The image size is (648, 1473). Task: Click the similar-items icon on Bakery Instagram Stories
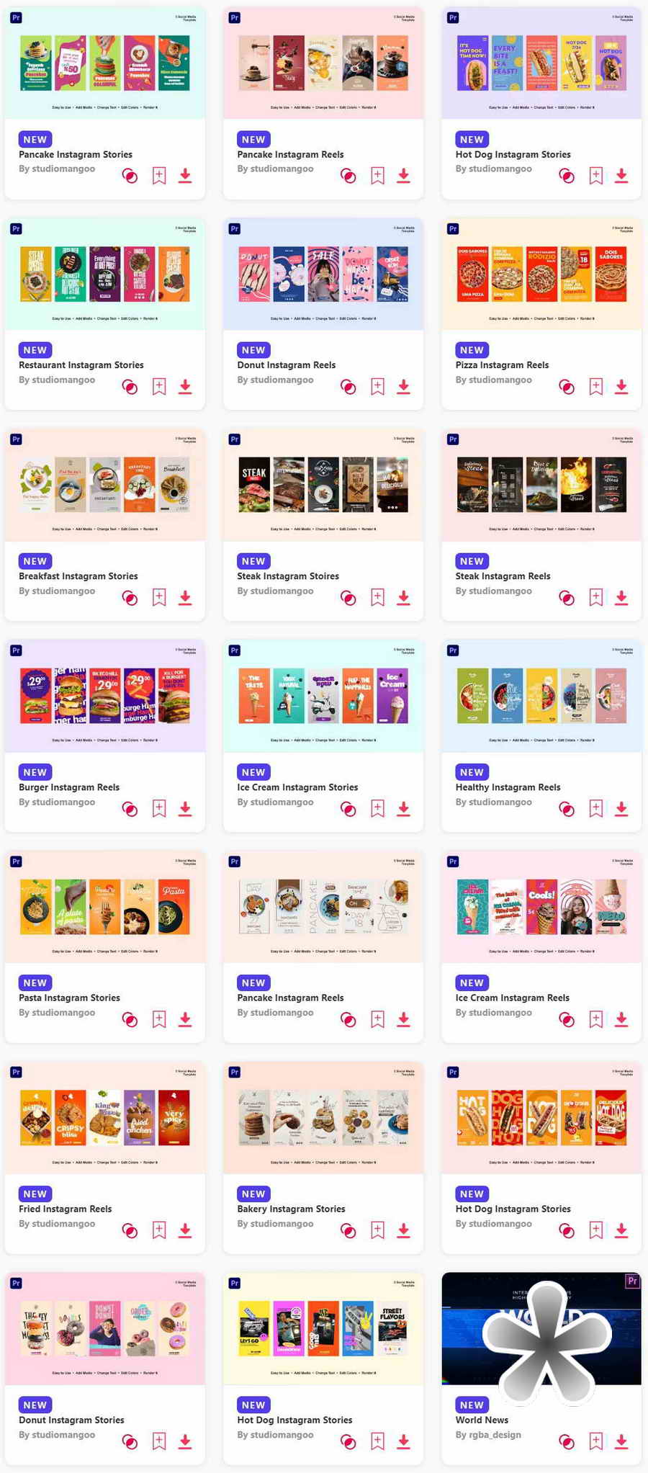[348, 1231]
